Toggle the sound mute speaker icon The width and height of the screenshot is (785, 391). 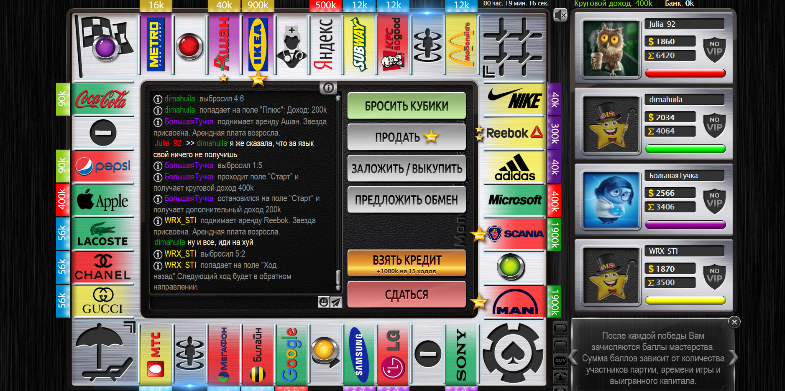[x=560, y=15]
